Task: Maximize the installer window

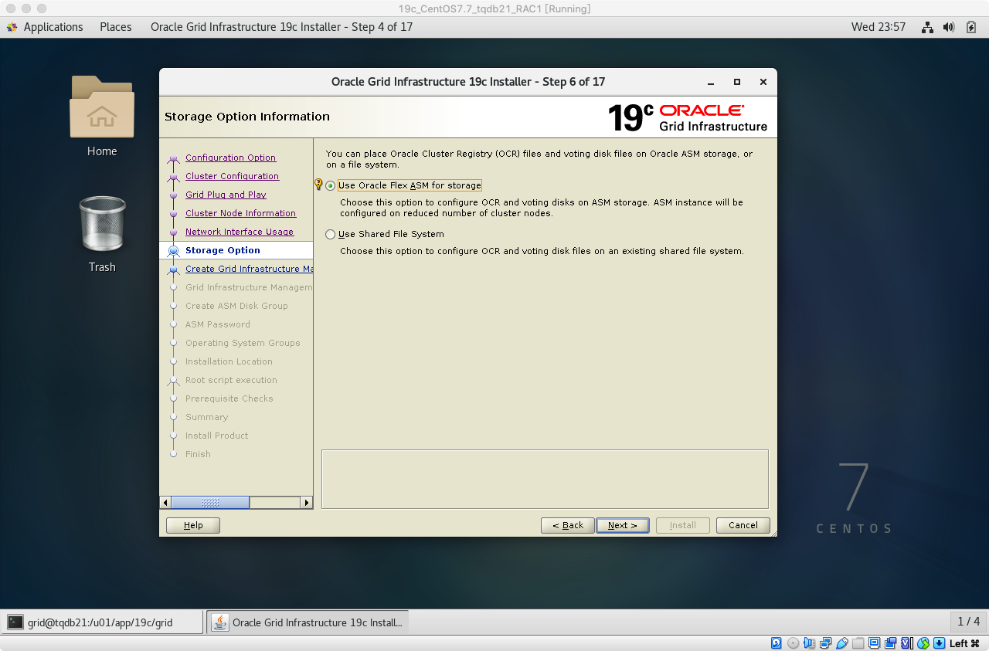Action: [x=736, y=82]
